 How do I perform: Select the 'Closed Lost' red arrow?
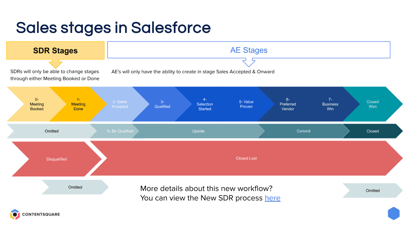pos(246,158)
